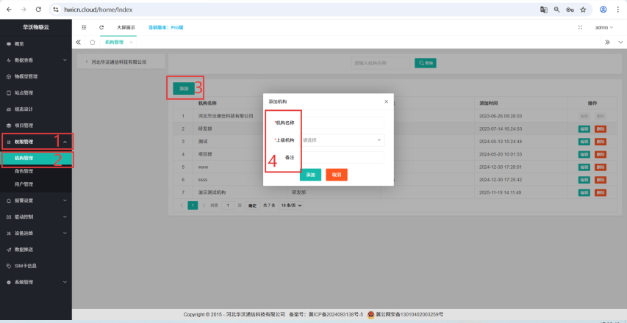Click the scroll tabs right double-arrow

(x=608, y=43)
